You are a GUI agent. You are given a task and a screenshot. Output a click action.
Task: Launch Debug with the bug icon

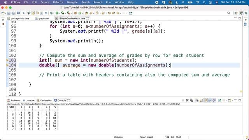click(x=51, y=13)
